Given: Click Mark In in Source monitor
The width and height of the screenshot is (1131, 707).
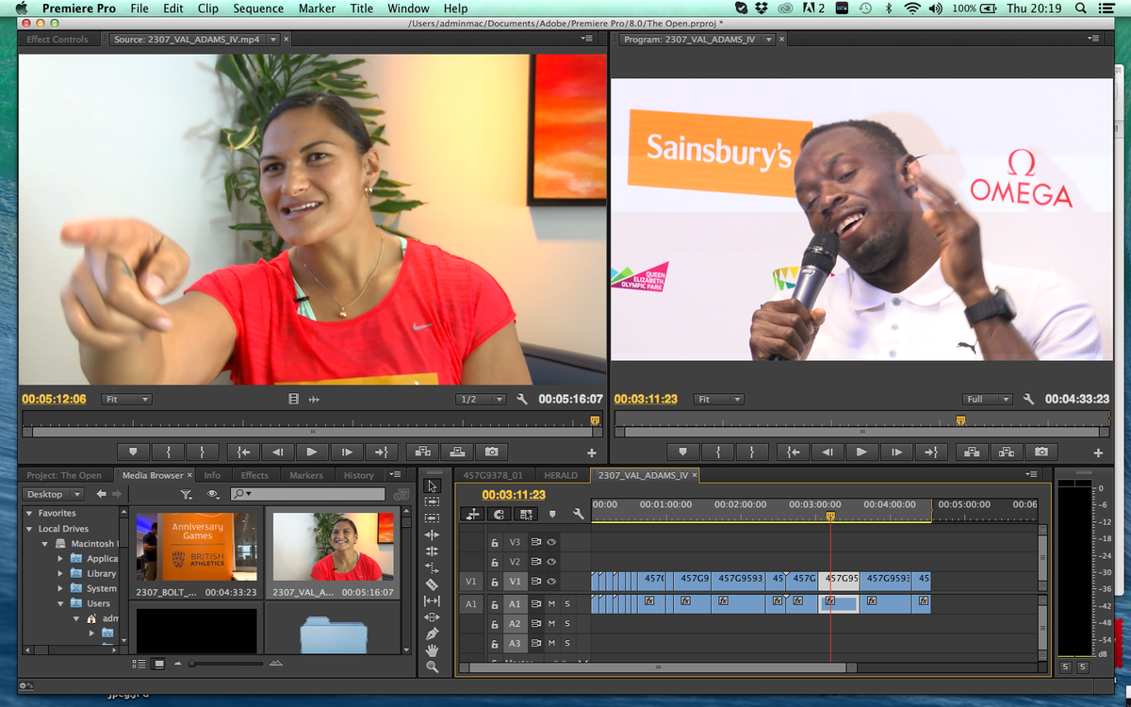Looking at the screenshot, I should point(168,452).
